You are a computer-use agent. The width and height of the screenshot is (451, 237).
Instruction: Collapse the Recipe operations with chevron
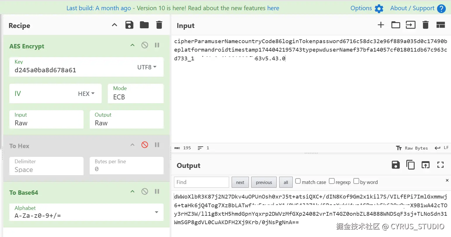point(115,25)
